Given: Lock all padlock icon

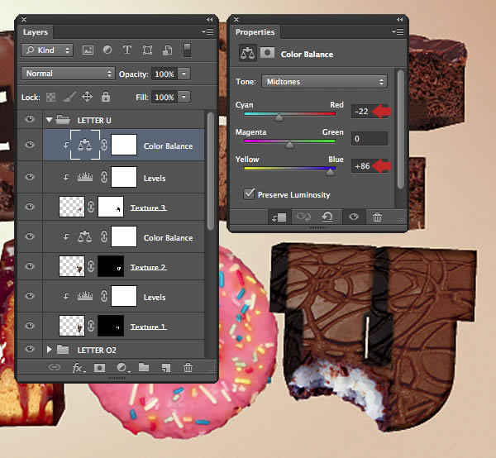Looking at the screenshot, I should 106,97.
